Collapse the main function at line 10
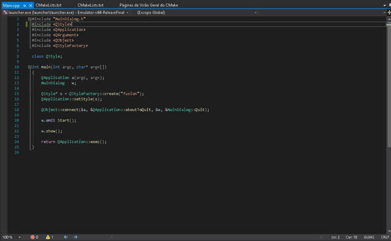 coord(30,67)
